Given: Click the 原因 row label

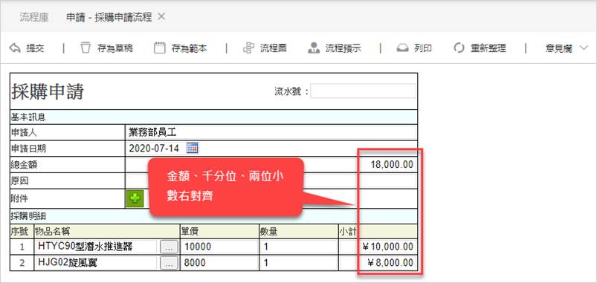Looking at the screenshot, I should pyautogui.click(x=20, y=181).
